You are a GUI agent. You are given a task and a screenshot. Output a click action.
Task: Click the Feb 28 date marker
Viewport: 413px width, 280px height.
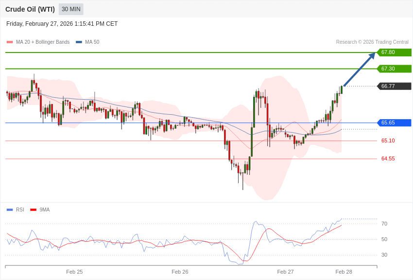coord(344,272)
